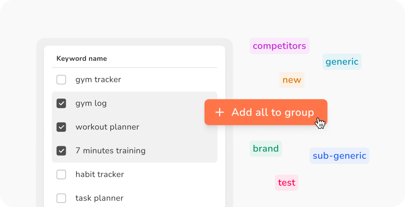Image resolution: width=405 pixels, height=207 pixels.
Task: Pick the orange new group tag
Action: click(x=292, y=80)
